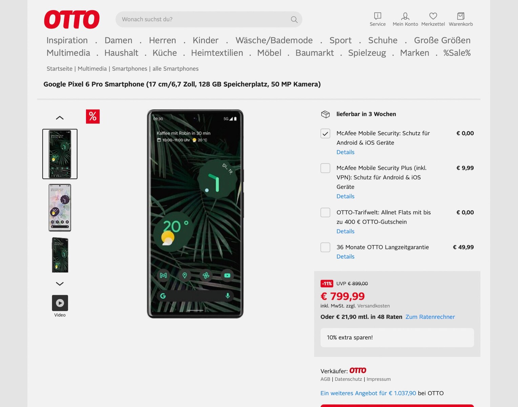
Task: Click the OTTO logo in header
Action: coord(72,19)
